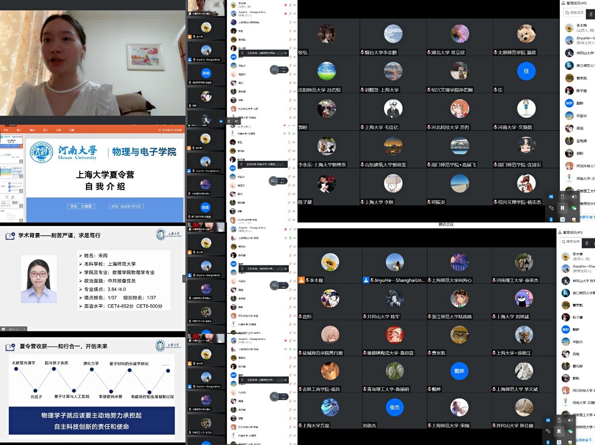Switch to the 设计 ribbon tab
Viewport: 595px width, 445px height.
pyautogui.click(x=46, y=130)
